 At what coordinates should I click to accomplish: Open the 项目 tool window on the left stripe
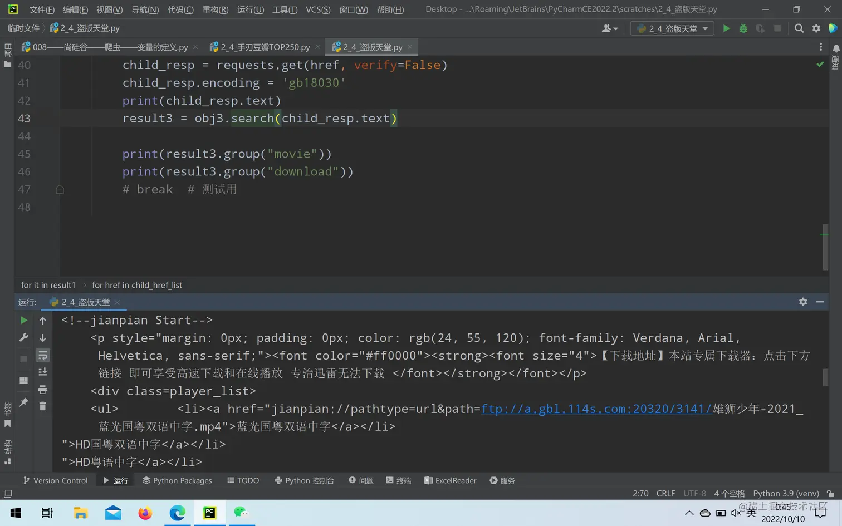tap(7, 56)
